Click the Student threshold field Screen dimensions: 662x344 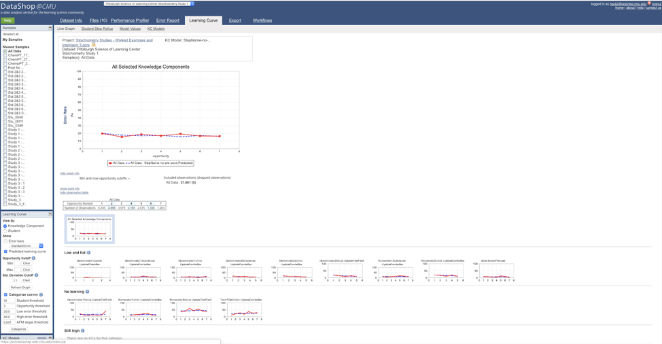tap(8, 300)
